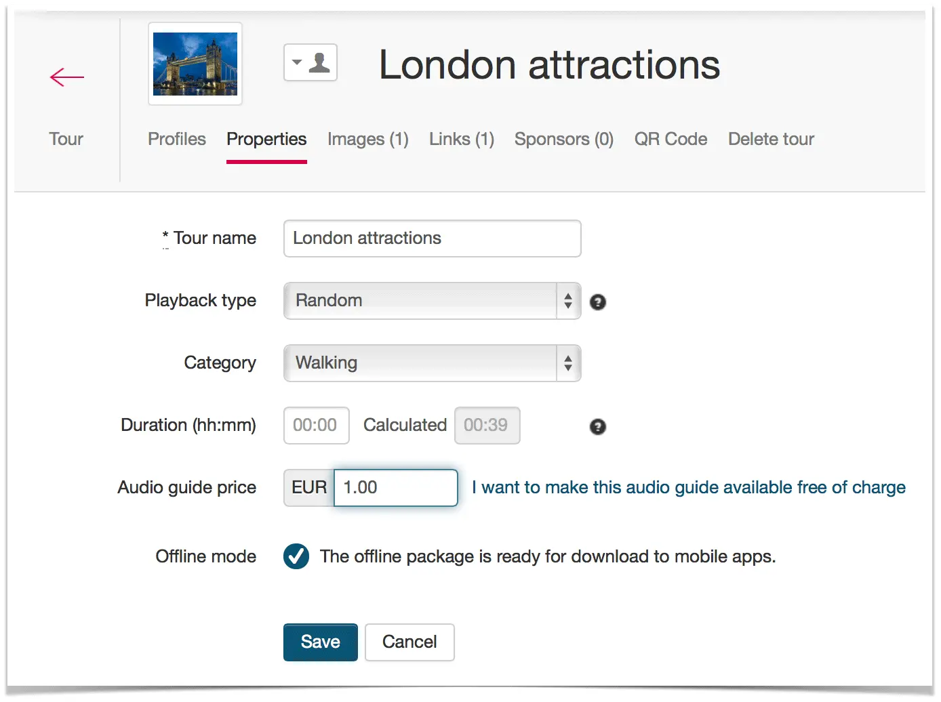Screen dimensions: 941x702
Task: Click the Tower Bridge tour thumbnail
Action: click(195, 64)
